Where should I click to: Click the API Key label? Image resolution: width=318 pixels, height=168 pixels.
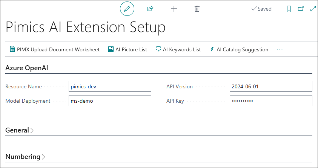coord(175,101)
